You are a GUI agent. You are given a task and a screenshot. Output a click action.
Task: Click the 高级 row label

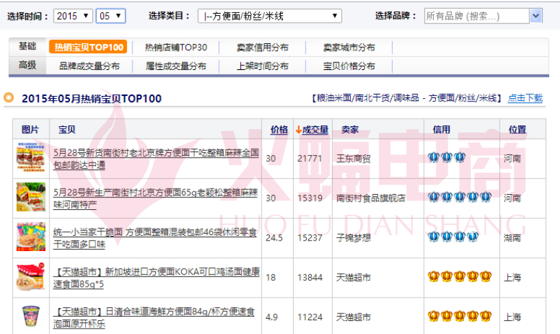click(x=27, y=65)
